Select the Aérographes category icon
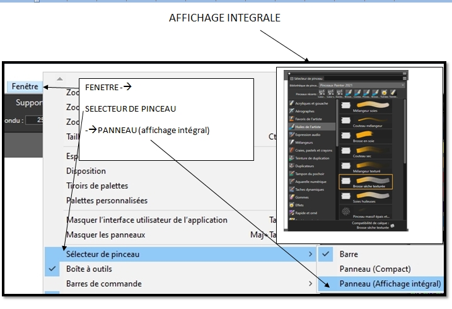The width and height of the screenshot is (452, 309). (x=292, y=111)
